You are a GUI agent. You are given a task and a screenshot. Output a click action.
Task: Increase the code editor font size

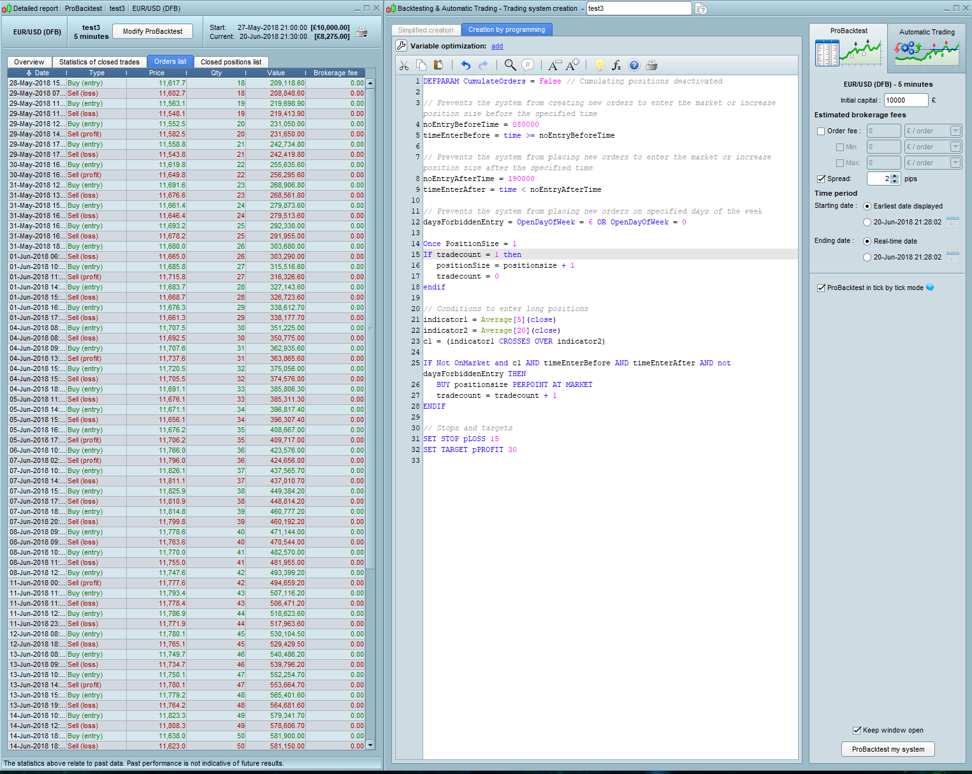point(572,64)
